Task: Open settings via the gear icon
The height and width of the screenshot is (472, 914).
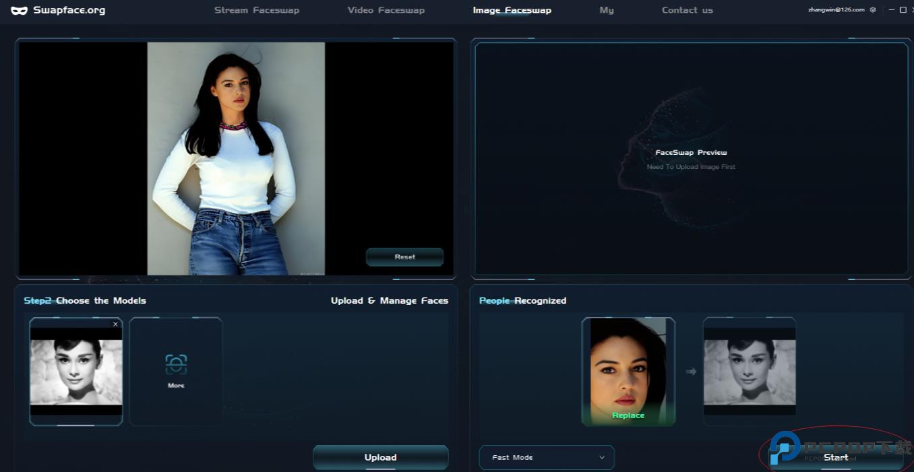Action: pyautogui.click(x=873, y=10)
